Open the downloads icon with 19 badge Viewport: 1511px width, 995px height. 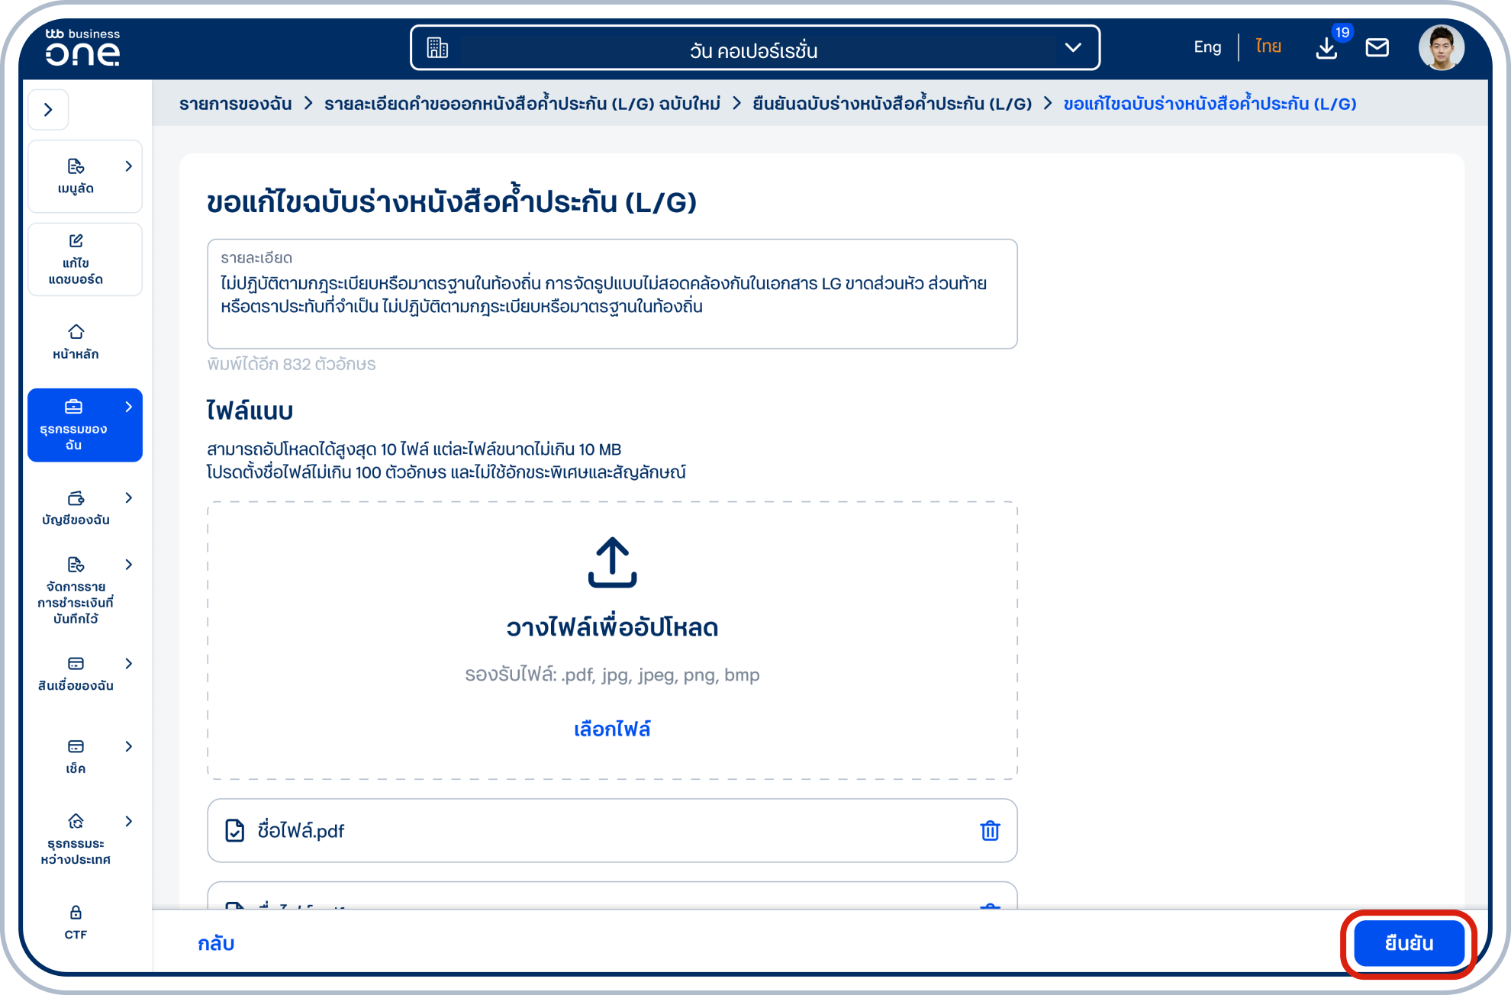(x=1327, y=49)
